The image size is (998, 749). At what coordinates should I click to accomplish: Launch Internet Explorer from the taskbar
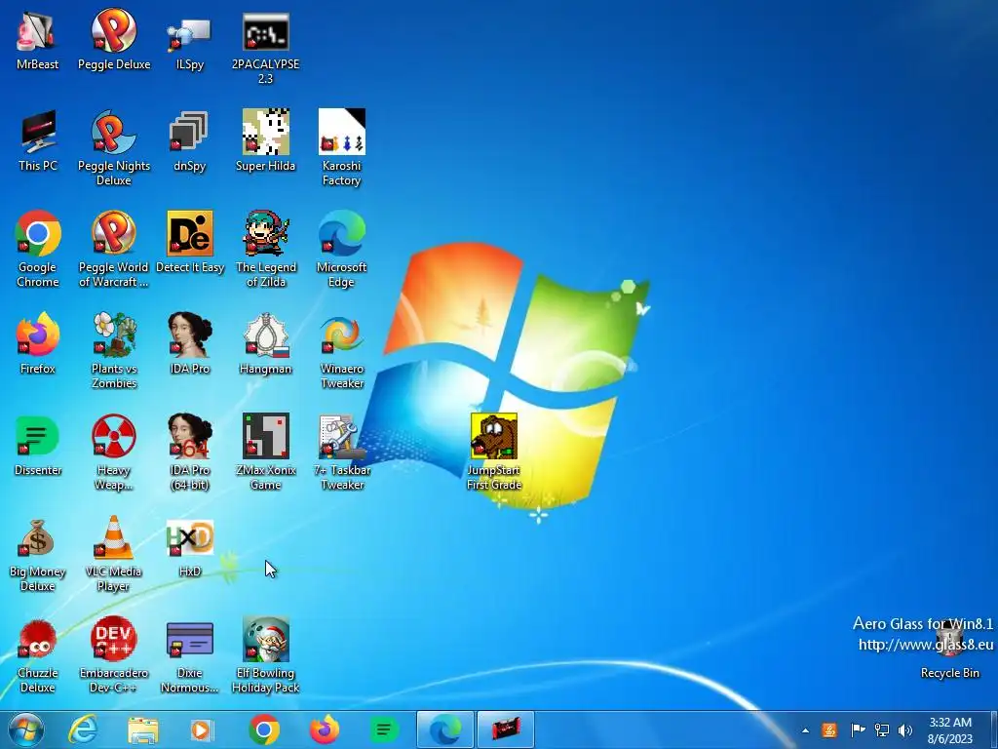(x=84, y=729)
